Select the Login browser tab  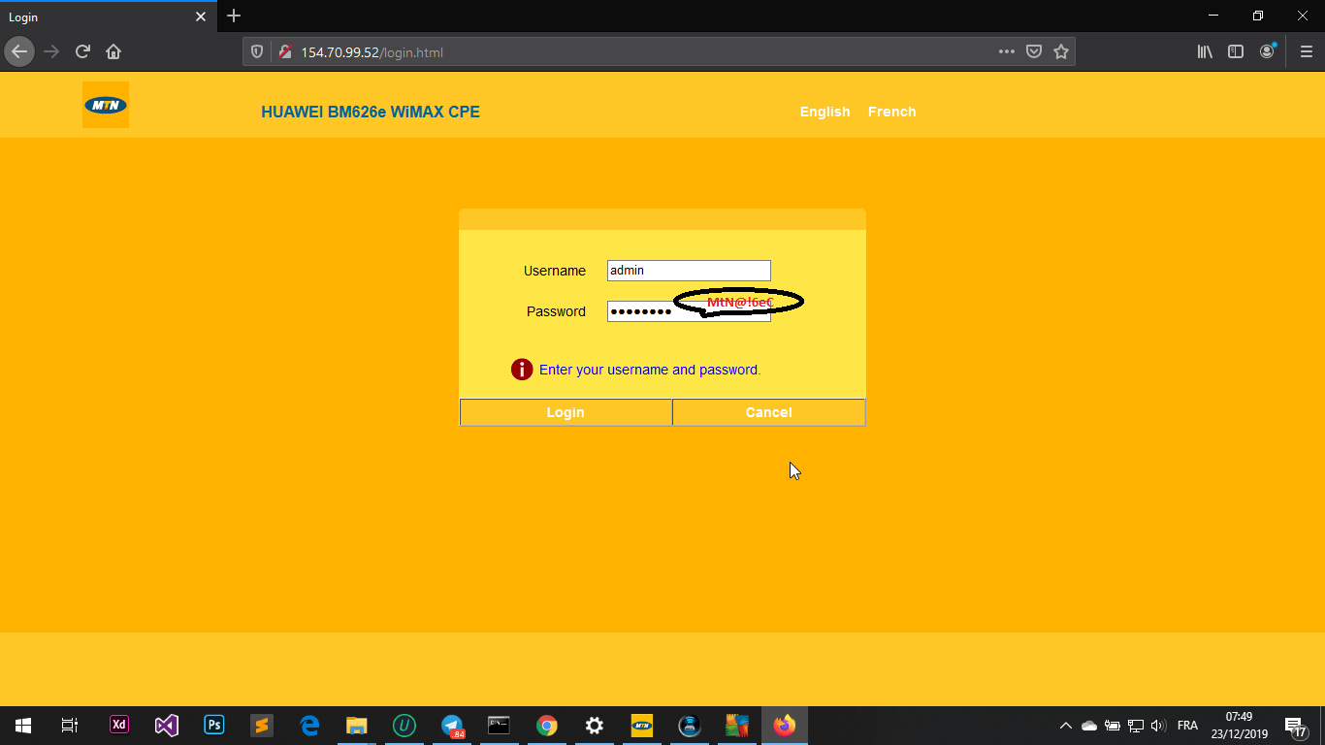point(107,17)
